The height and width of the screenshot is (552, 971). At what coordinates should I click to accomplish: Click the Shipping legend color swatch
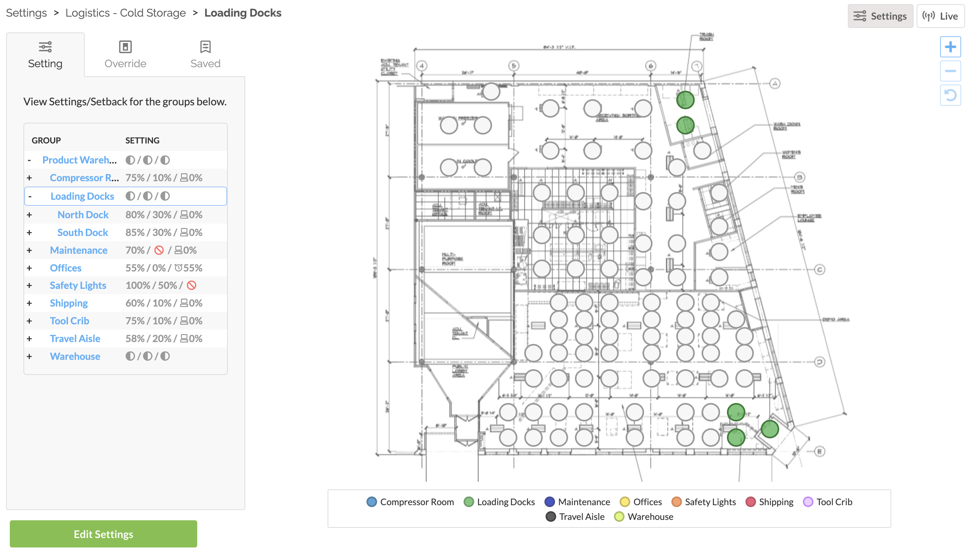point(750,501)
